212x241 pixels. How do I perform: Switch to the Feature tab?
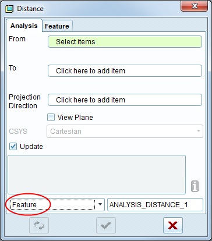[x=57, y=26]
